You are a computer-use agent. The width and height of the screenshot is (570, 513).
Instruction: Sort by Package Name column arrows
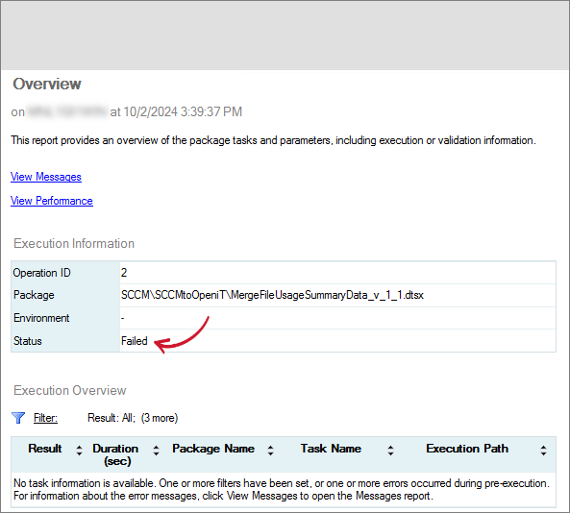click(x=270, y=451)
